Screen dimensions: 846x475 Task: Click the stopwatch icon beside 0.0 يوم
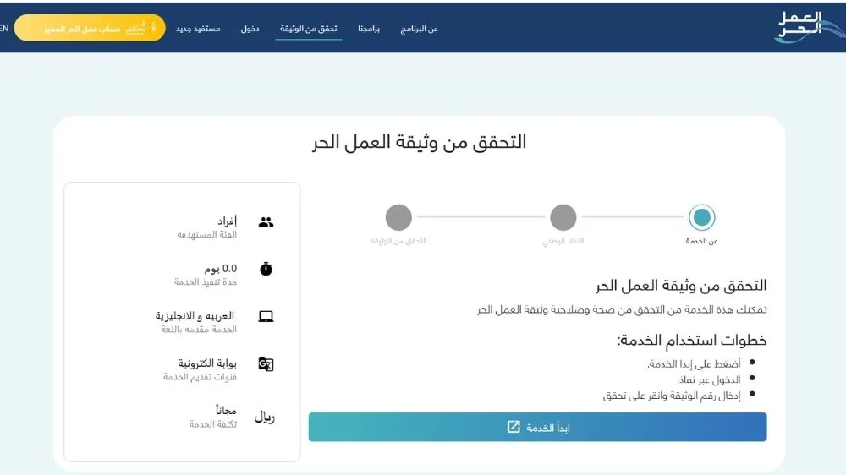click(266, 269)
